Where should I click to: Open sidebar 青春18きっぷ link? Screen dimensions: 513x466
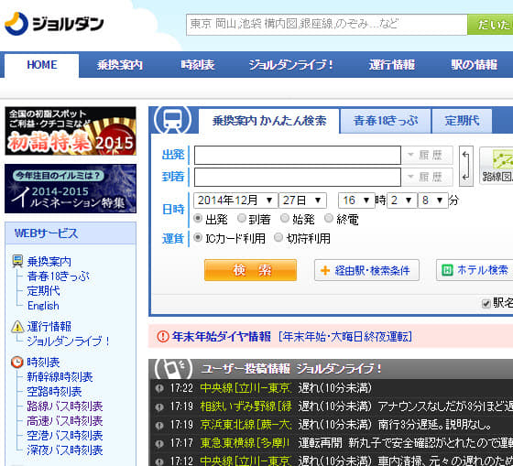point(59,276)
